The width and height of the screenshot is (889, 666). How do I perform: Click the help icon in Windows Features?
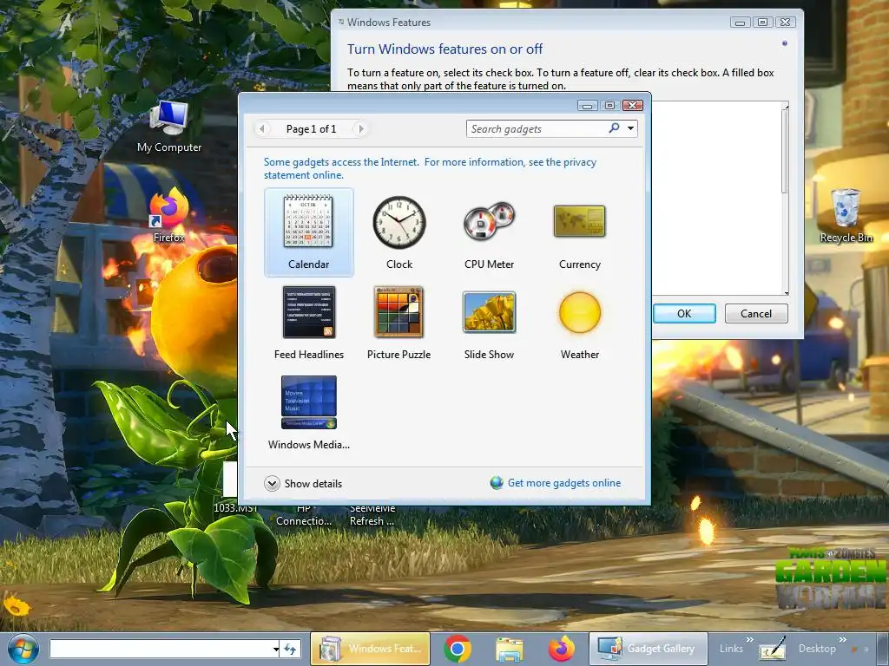pyautogui.click(x=785, y=43)
